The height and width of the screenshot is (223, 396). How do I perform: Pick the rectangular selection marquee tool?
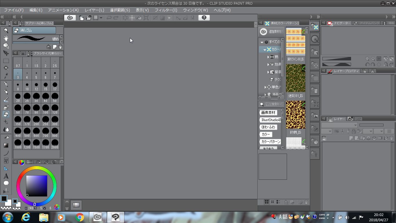coord(6,61)
